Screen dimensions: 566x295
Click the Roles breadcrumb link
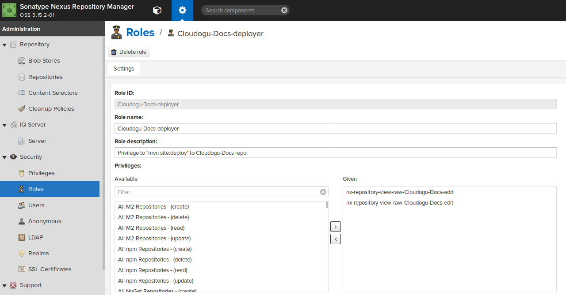click(140, 33)
